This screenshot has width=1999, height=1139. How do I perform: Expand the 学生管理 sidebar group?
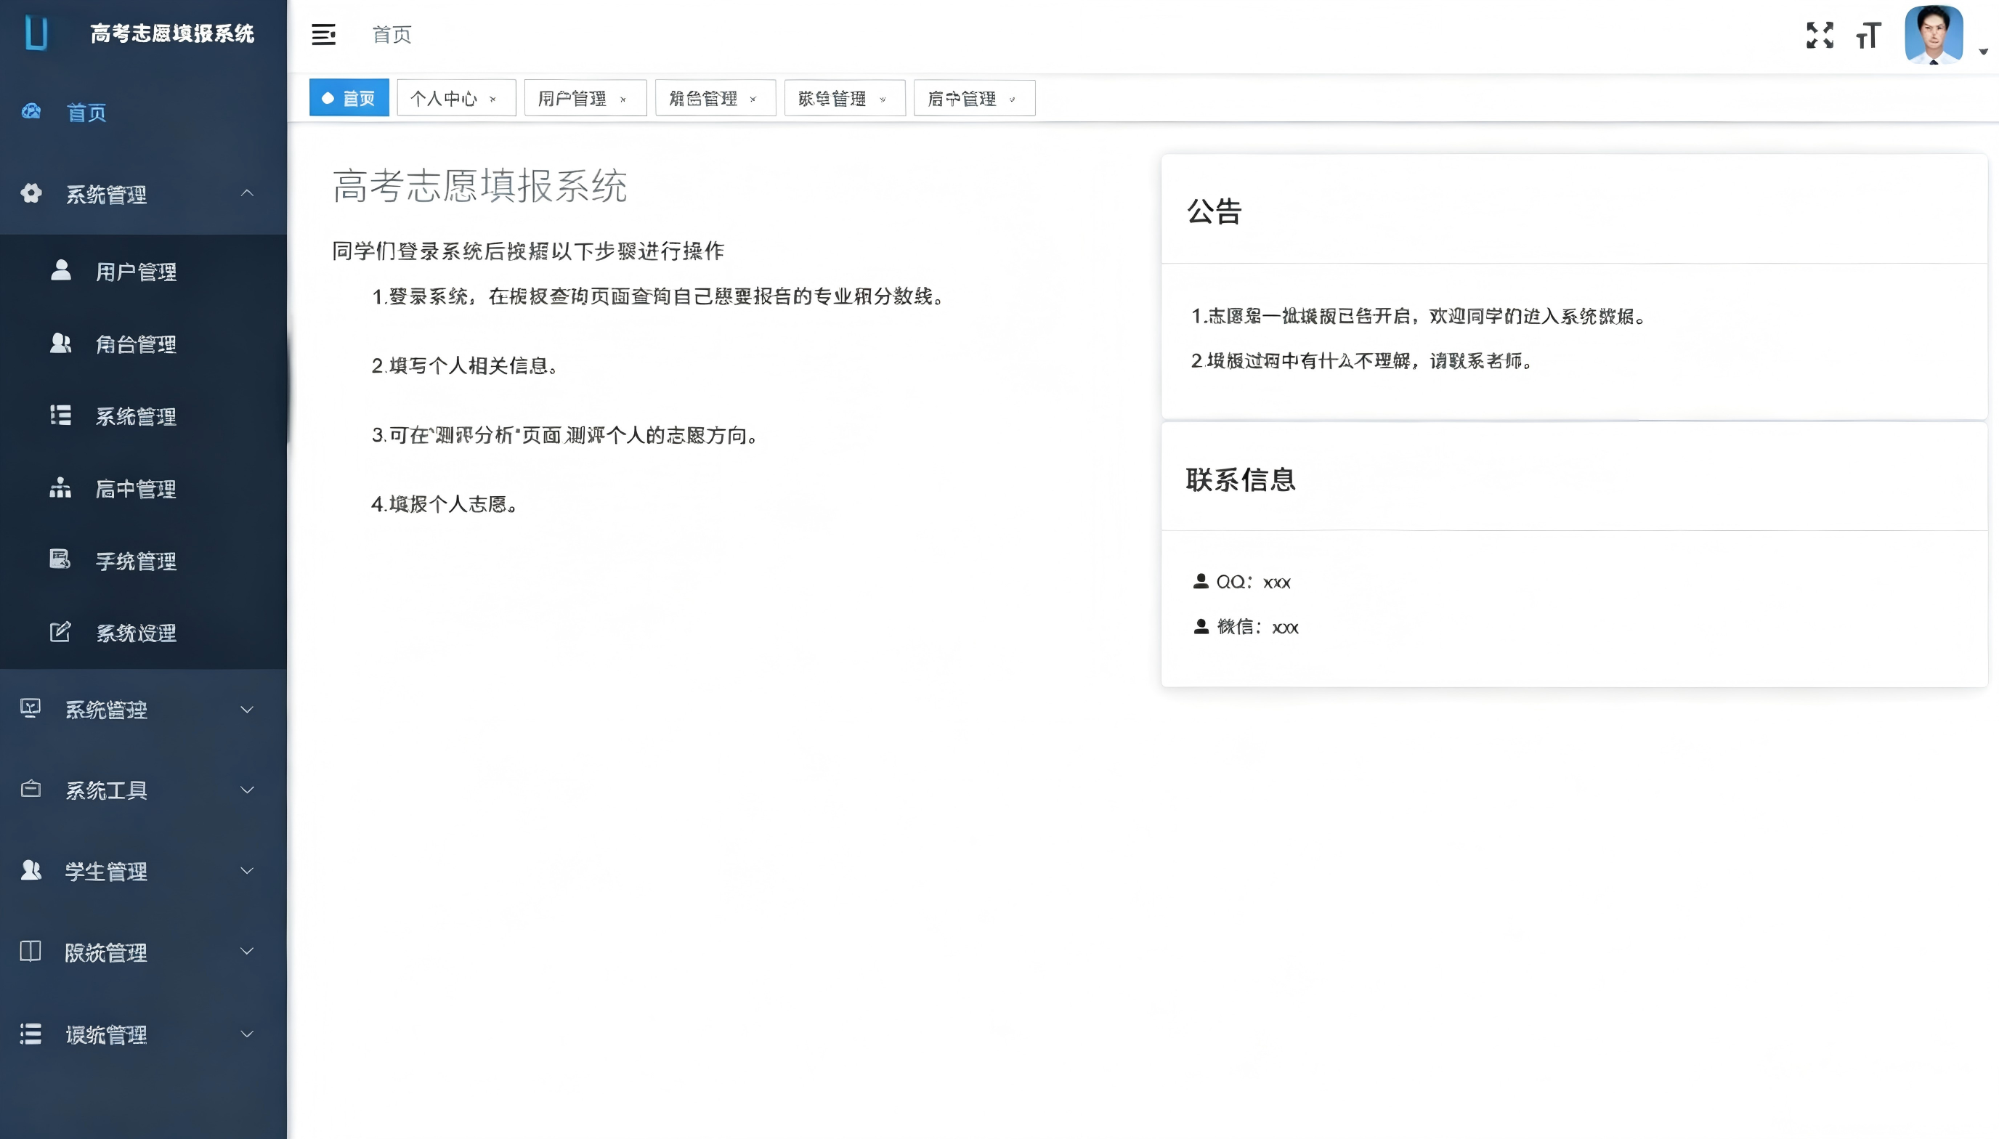pyautogui.click(x=143, y=871)
